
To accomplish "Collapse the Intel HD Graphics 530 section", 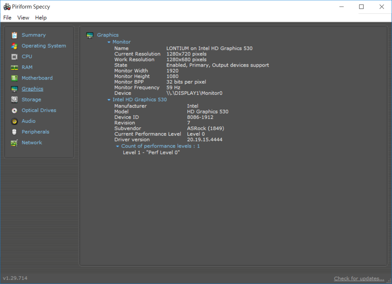I will tap(109, 100).
